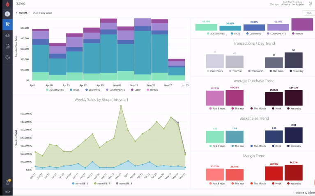The height and width of the screenshot is (196, 315).
Task: Open the notifications icon with badge
Action: pyautogui.click(x=7, y=182)
